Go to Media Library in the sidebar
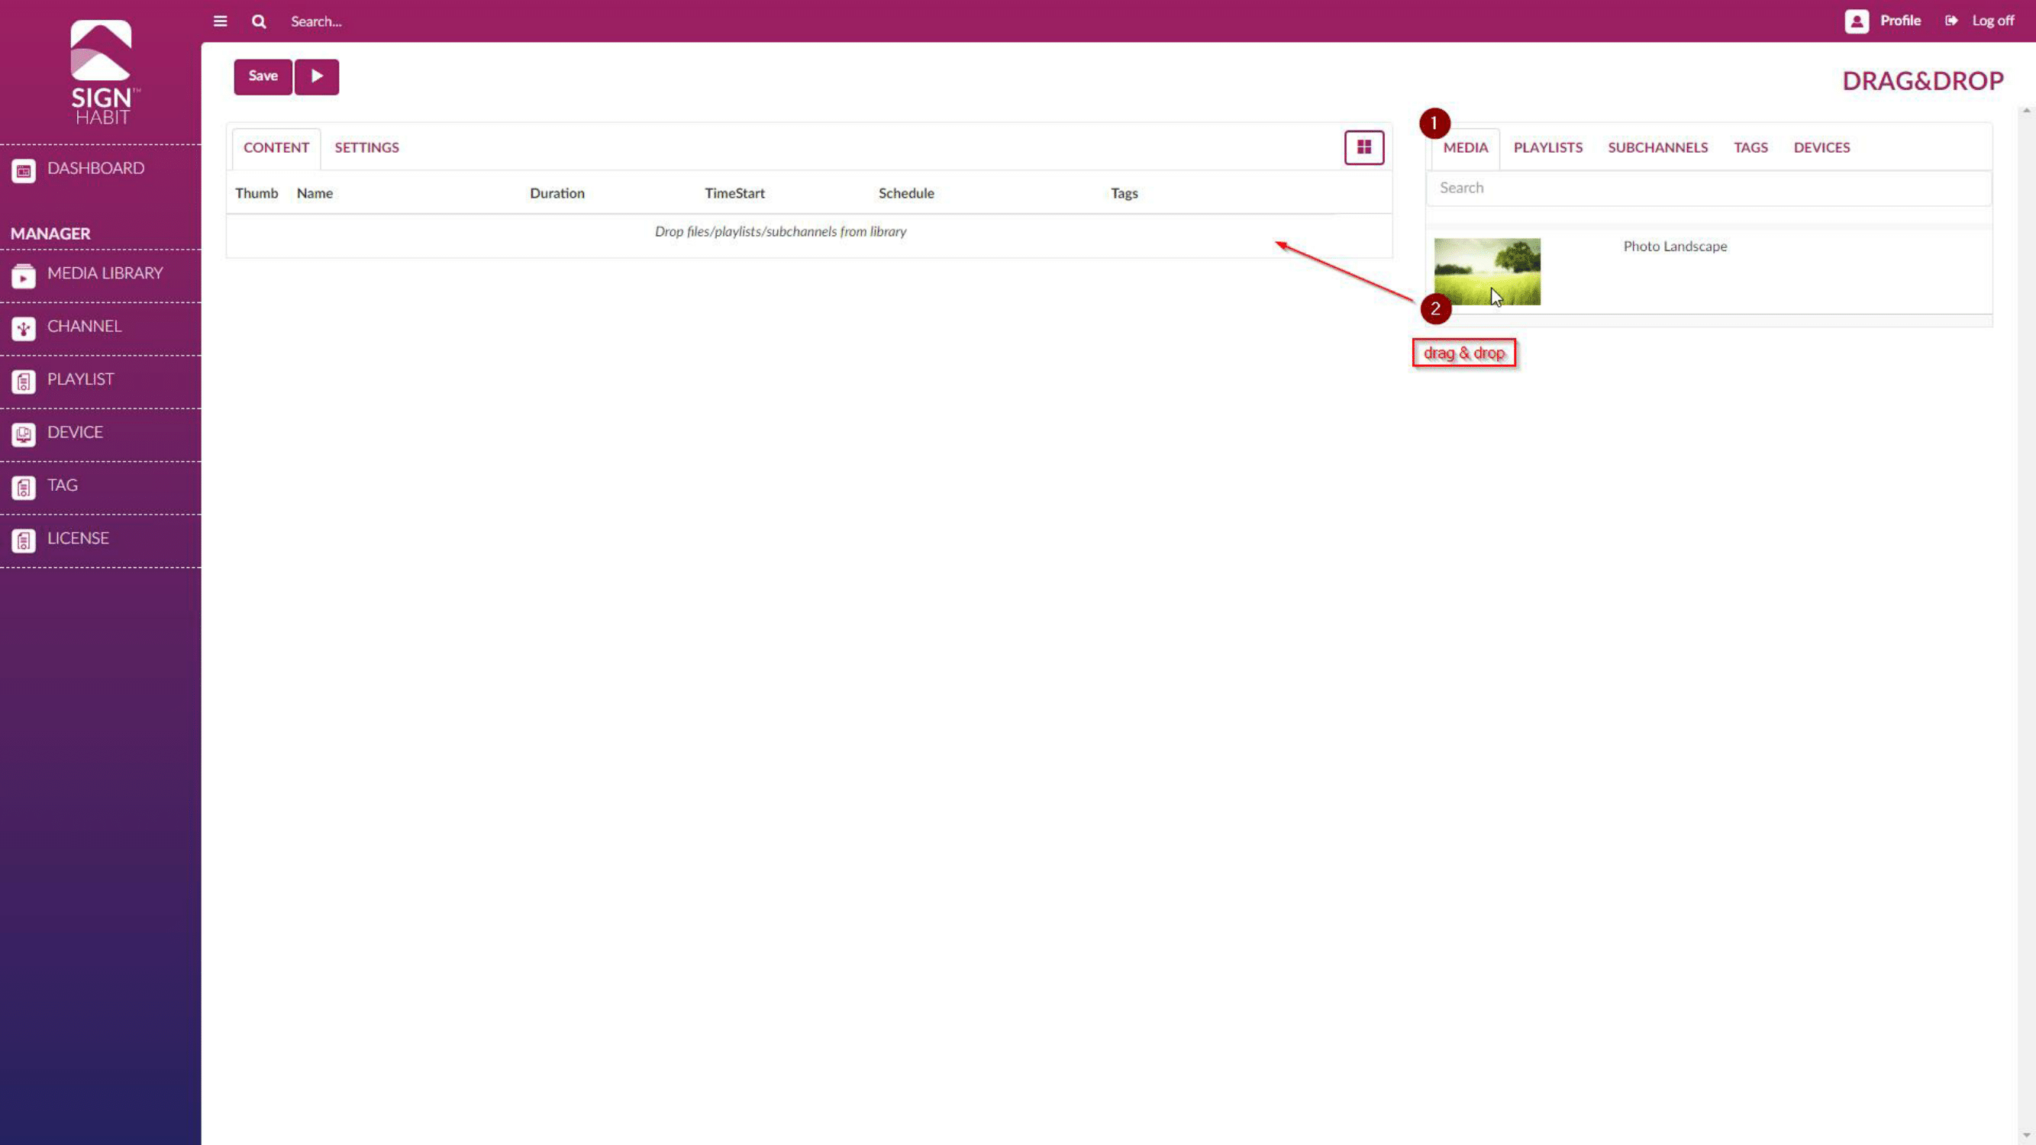2036x1145 pixels. point(105,273)
